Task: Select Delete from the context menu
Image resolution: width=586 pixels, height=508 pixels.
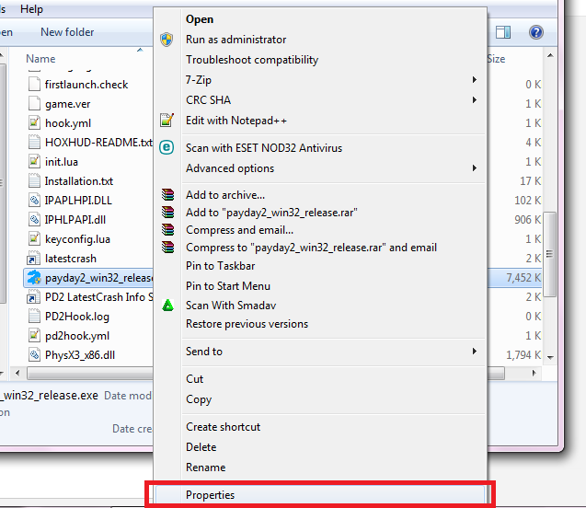Action: tap(201, 447)
